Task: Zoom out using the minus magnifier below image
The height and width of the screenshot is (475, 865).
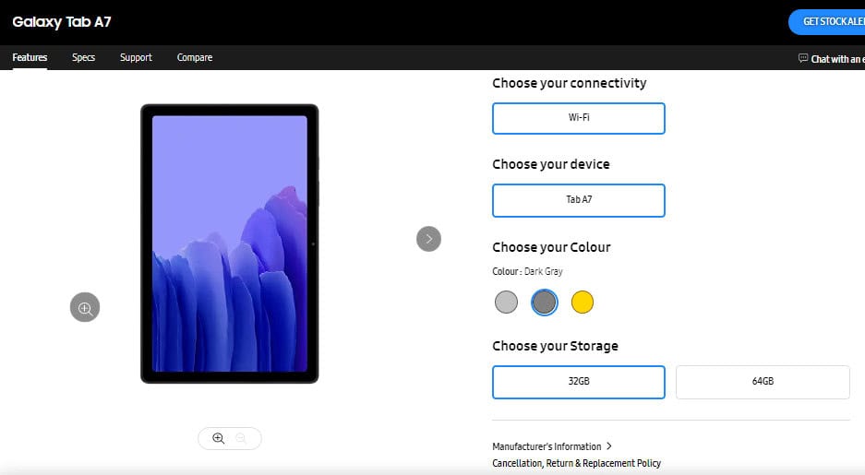Action: pos(241,438)
